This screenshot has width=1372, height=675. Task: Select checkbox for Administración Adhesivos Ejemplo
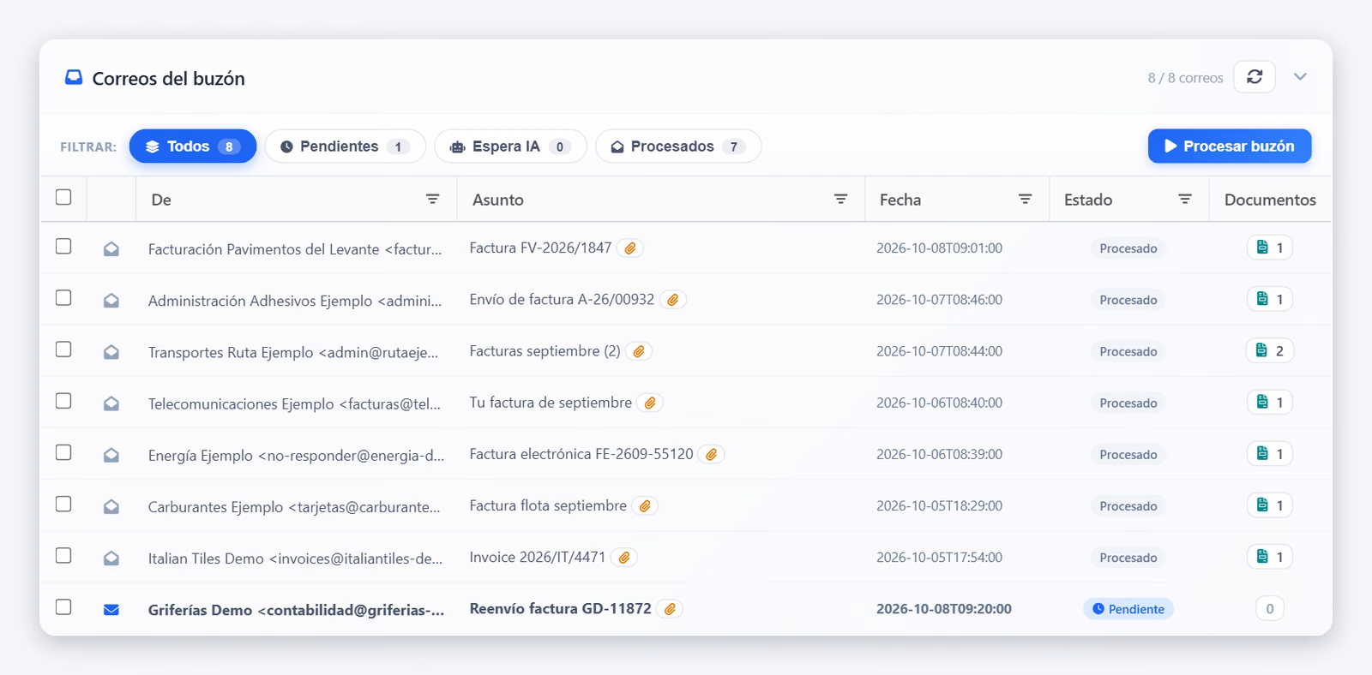63,297
